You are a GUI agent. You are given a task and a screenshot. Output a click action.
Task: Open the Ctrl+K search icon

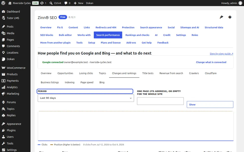click(x=51, y=3)
